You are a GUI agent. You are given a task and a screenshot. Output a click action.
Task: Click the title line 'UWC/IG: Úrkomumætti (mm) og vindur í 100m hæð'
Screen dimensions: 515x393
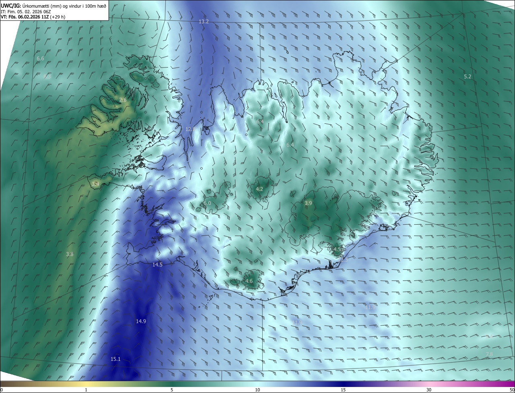(x=54, y=6)
